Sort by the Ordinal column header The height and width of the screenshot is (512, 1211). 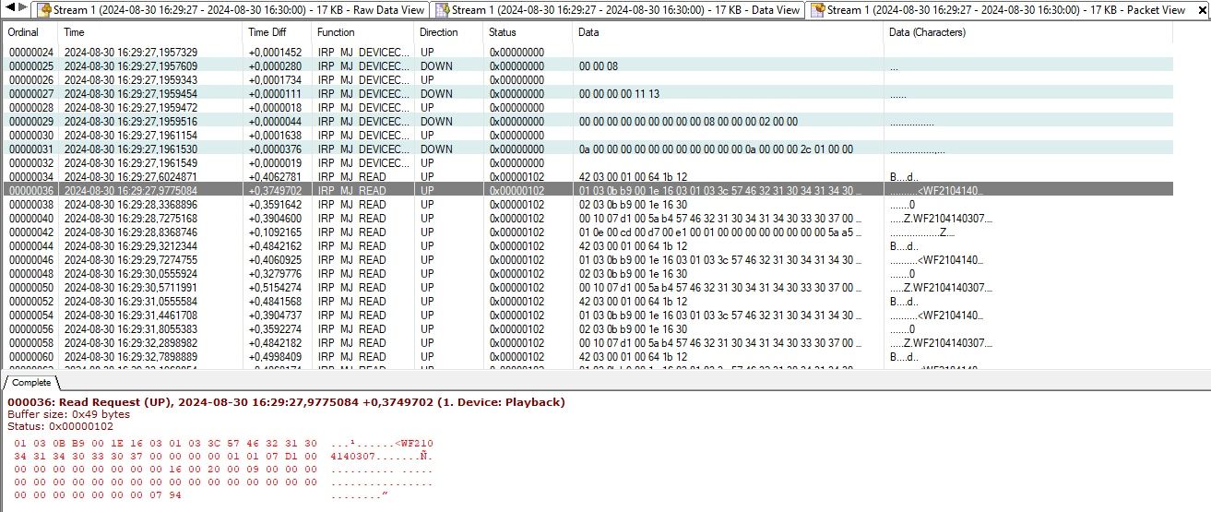(30, 32)
